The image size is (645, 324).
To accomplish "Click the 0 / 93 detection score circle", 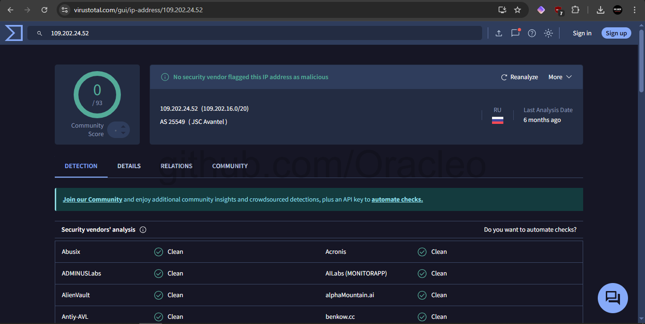I will 97,95.
